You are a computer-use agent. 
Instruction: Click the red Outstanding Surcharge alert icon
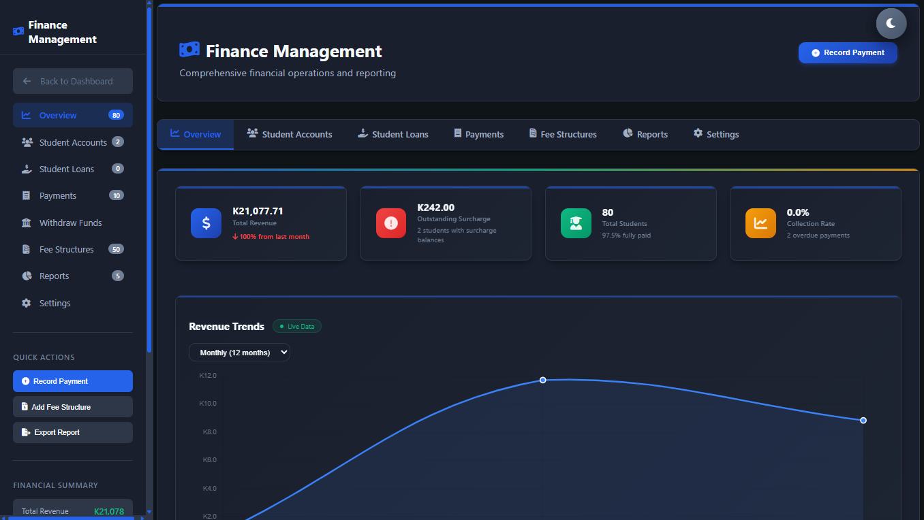390,223
